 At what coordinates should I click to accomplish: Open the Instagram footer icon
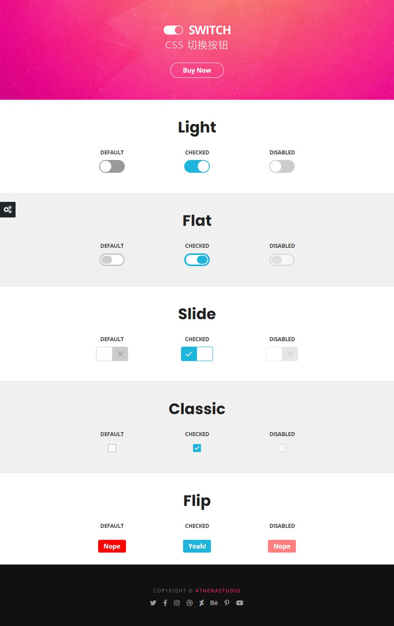(x=177, y=603)
